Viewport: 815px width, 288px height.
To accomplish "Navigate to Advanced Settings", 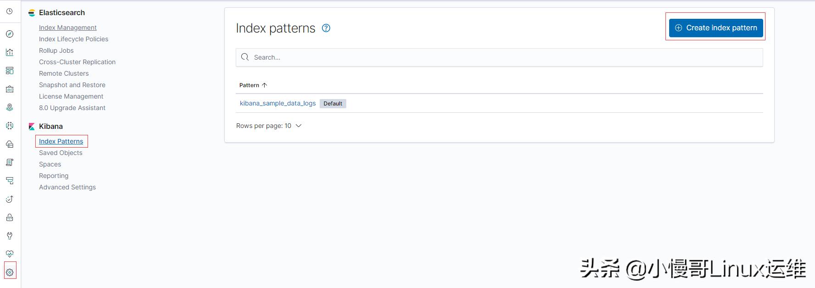I will (67, 187).
